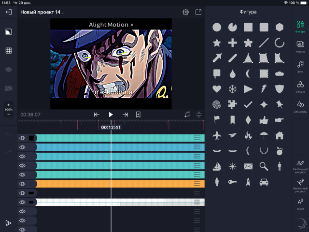Choose the pushpin shape

pos(280,104)
